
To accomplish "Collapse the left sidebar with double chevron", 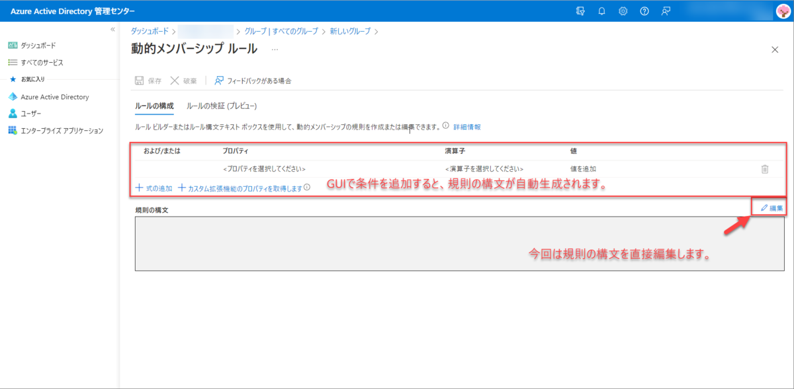I will (x=112, y=30).
